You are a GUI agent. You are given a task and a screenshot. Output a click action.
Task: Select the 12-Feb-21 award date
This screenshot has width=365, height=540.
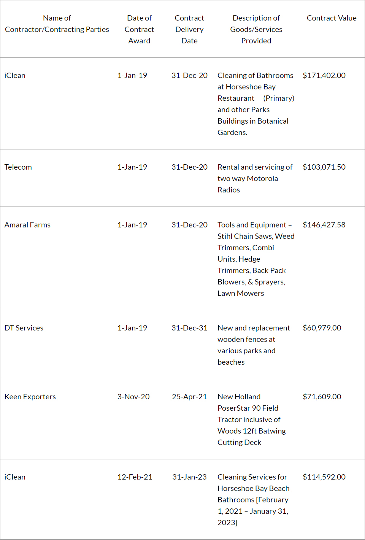[135, 477]
